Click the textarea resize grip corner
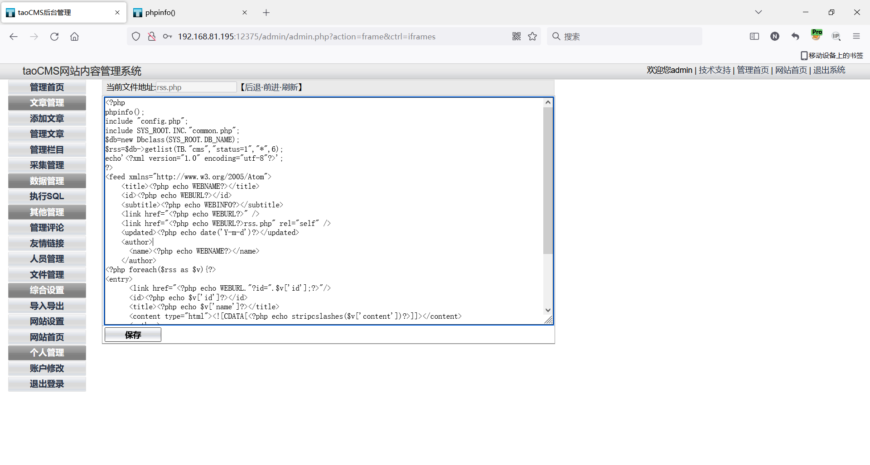The height and width of the screenshot is (465, 870). click(548, 320)
